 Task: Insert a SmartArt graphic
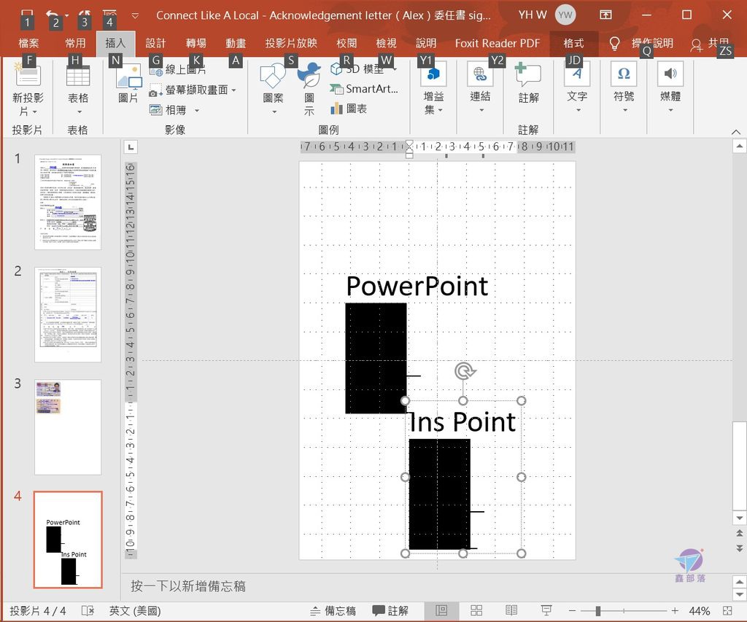coord(363,88)
